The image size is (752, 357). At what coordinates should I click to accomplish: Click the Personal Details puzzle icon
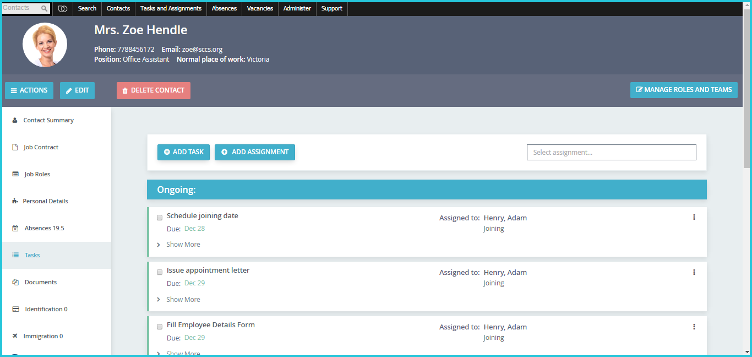pos(15,201)
